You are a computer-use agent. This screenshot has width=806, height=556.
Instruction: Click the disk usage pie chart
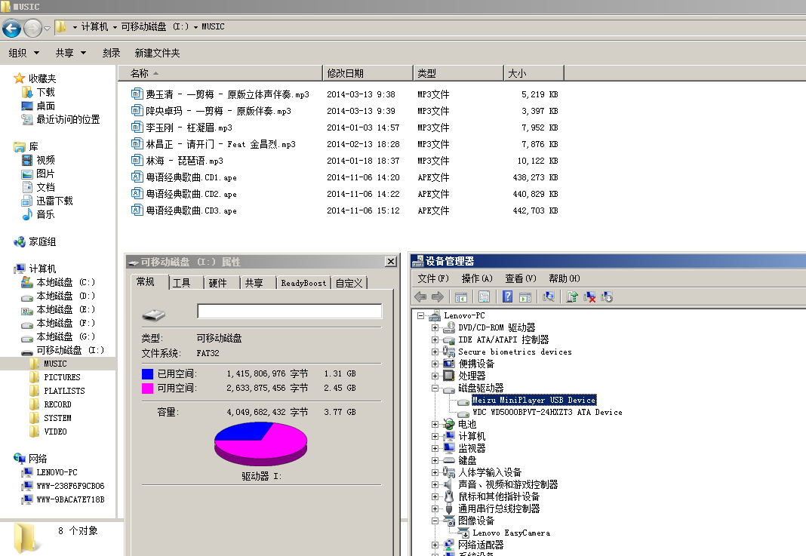[x=260, y=444]
